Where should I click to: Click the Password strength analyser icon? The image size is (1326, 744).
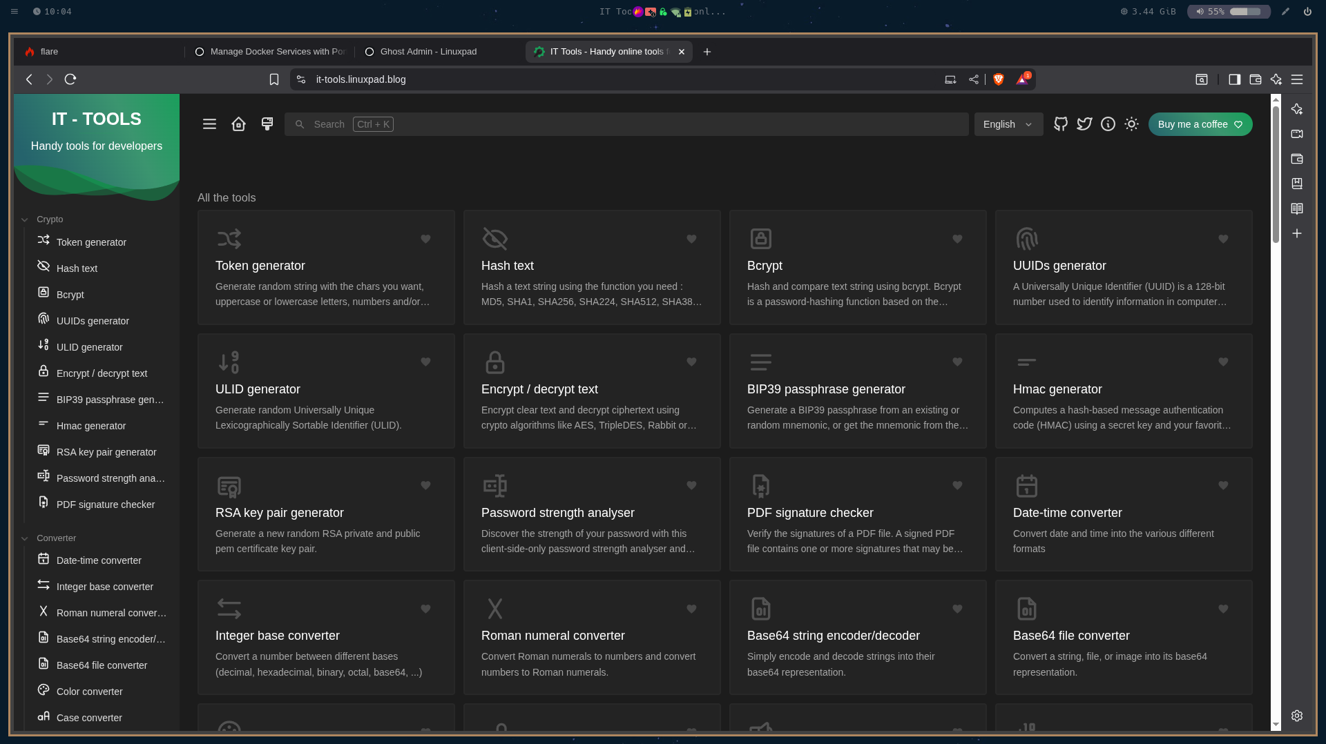click(494, 486)
